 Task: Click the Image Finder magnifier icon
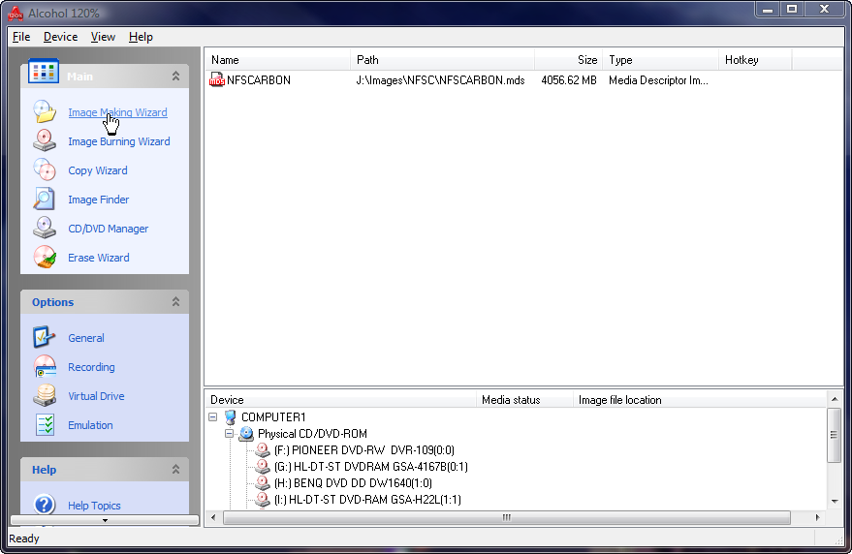click(x=45, y=199)
